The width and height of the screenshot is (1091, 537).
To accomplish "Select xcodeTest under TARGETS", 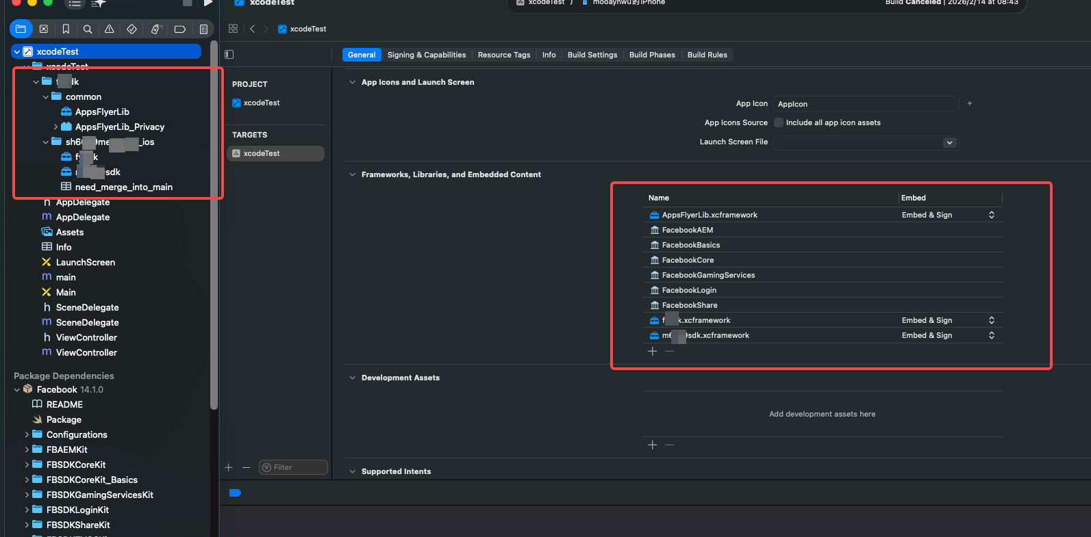I will [x=275, y=153].
